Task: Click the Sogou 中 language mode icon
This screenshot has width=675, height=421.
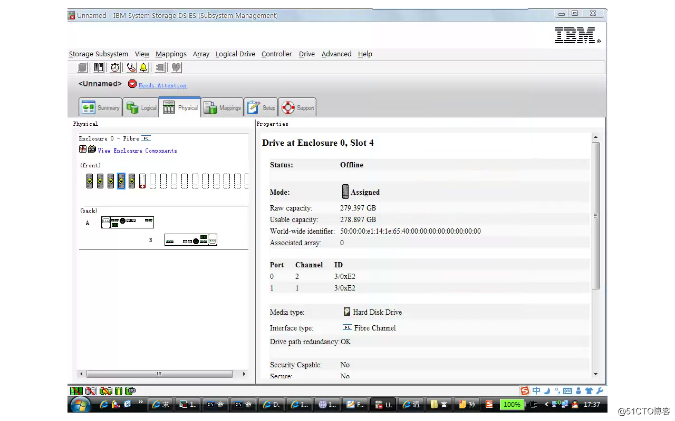Action: coord(536,390)
